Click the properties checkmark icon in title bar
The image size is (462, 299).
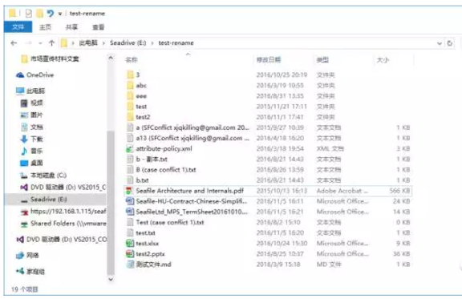(x=29, y=14)
